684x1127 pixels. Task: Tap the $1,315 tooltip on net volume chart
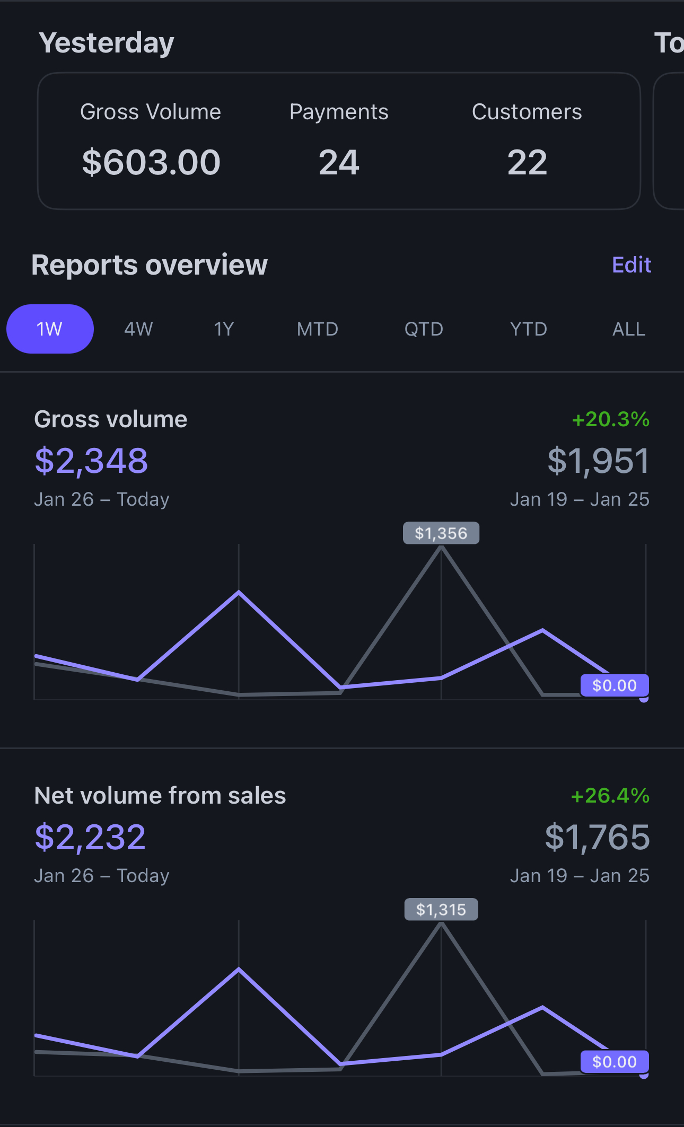(441, 909)
